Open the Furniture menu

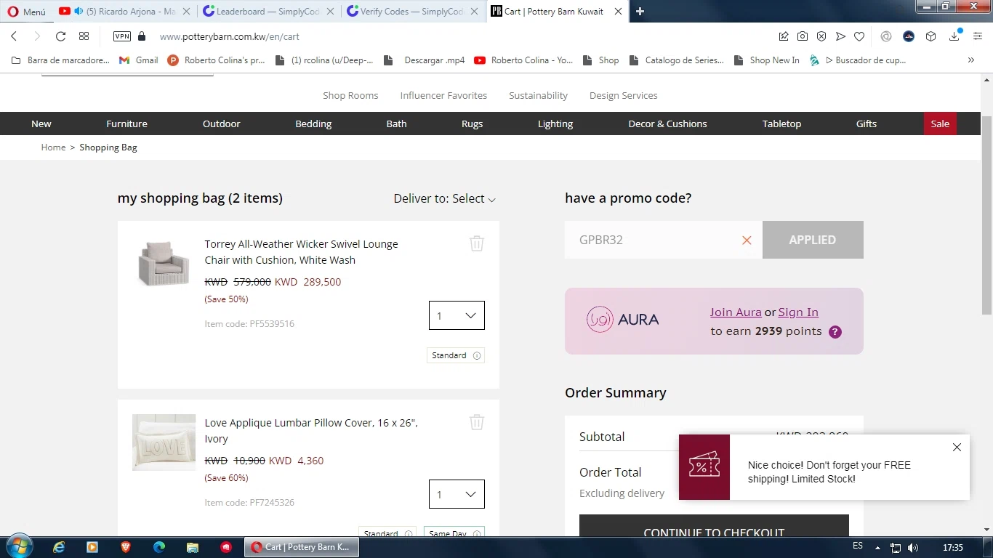[126, 124]
